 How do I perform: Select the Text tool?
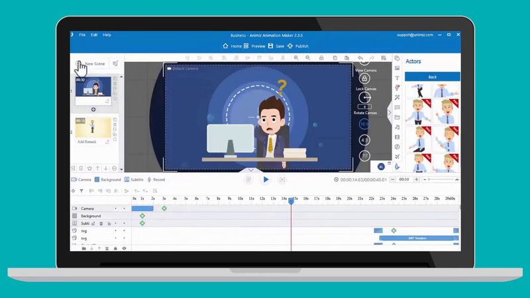point(397,78)
